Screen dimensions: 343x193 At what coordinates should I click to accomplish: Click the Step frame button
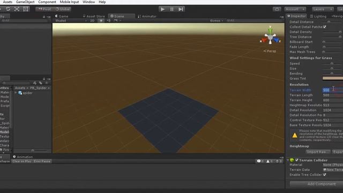click(181, 9)
